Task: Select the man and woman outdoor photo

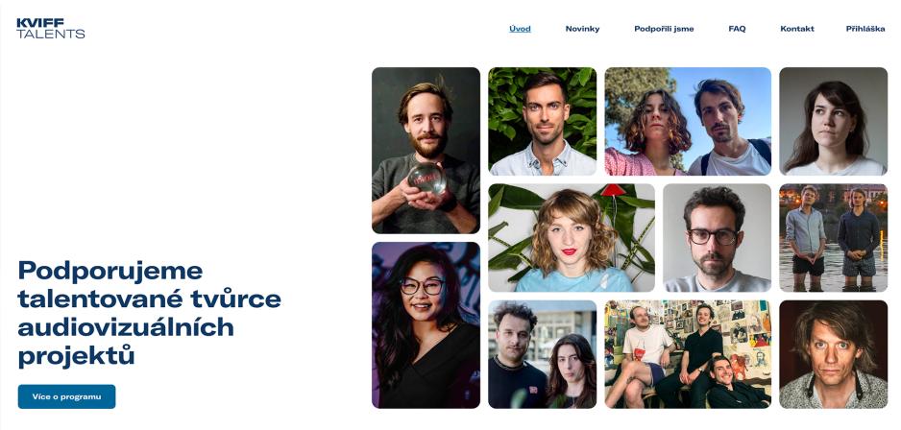Action: click(543, 354)
